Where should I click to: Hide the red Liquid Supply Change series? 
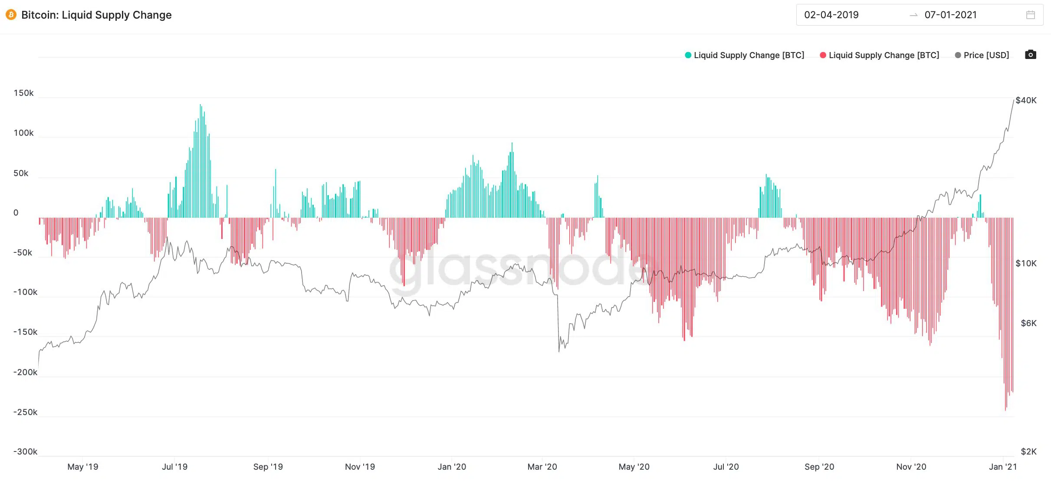tap(879, 55)
